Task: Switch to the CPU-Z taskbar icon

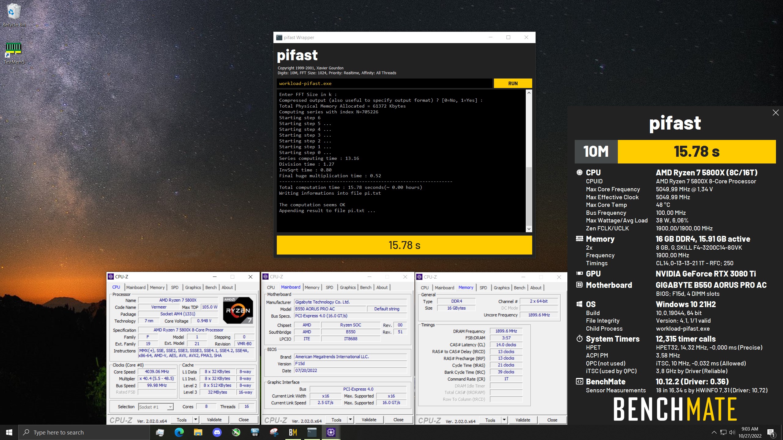Action: point(331,432)
